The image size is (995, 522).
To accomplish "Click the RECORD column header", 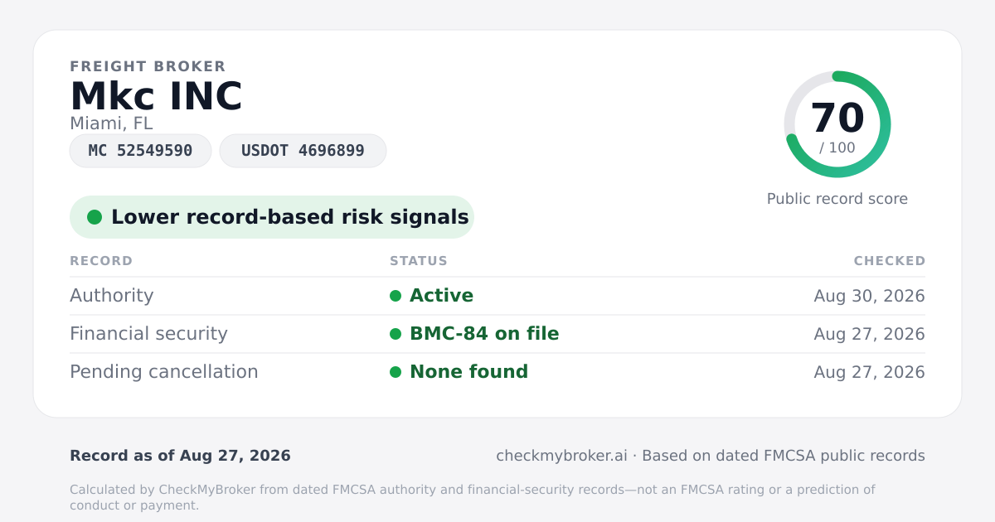I will pyautogui.click(x=101, y=261).
